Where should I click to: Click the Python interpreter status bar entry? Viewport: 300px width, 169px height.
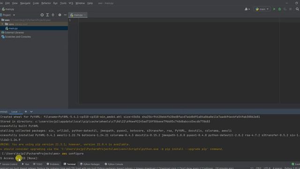[x=292, y=168]
